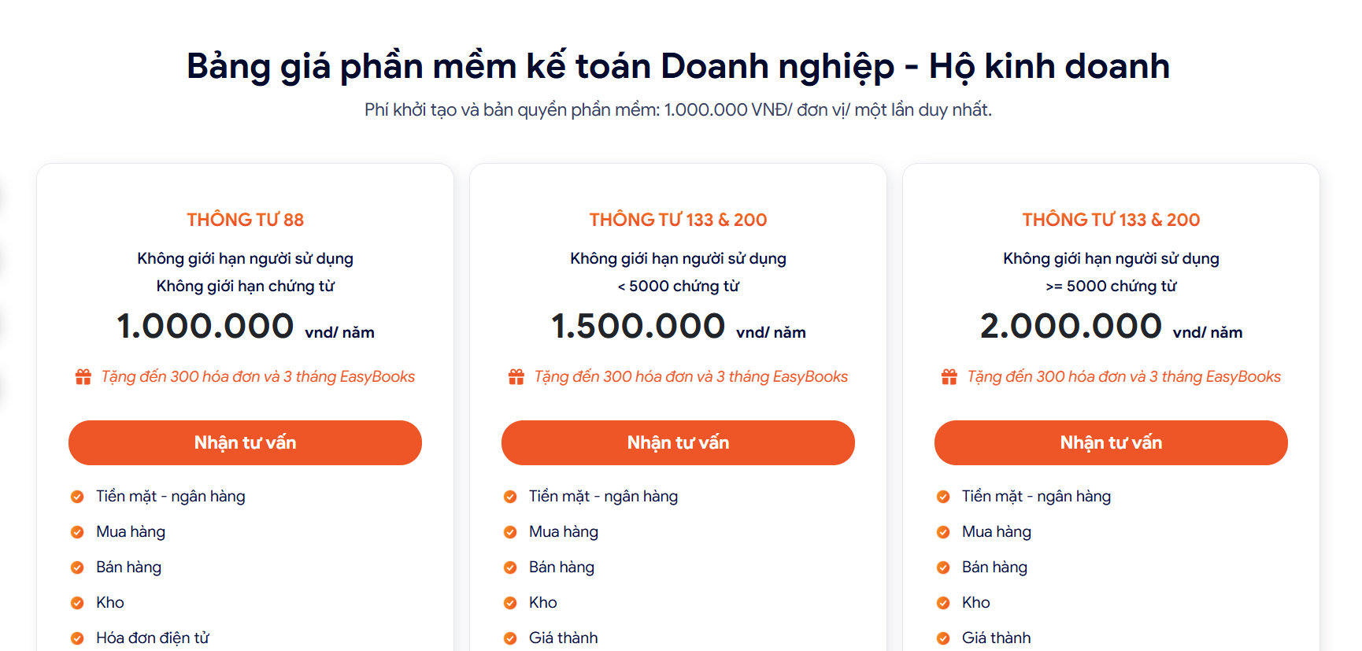
Task: Click the "Giá thành" checkmark in the 2.000.000 plan
Action: (943, 638)
